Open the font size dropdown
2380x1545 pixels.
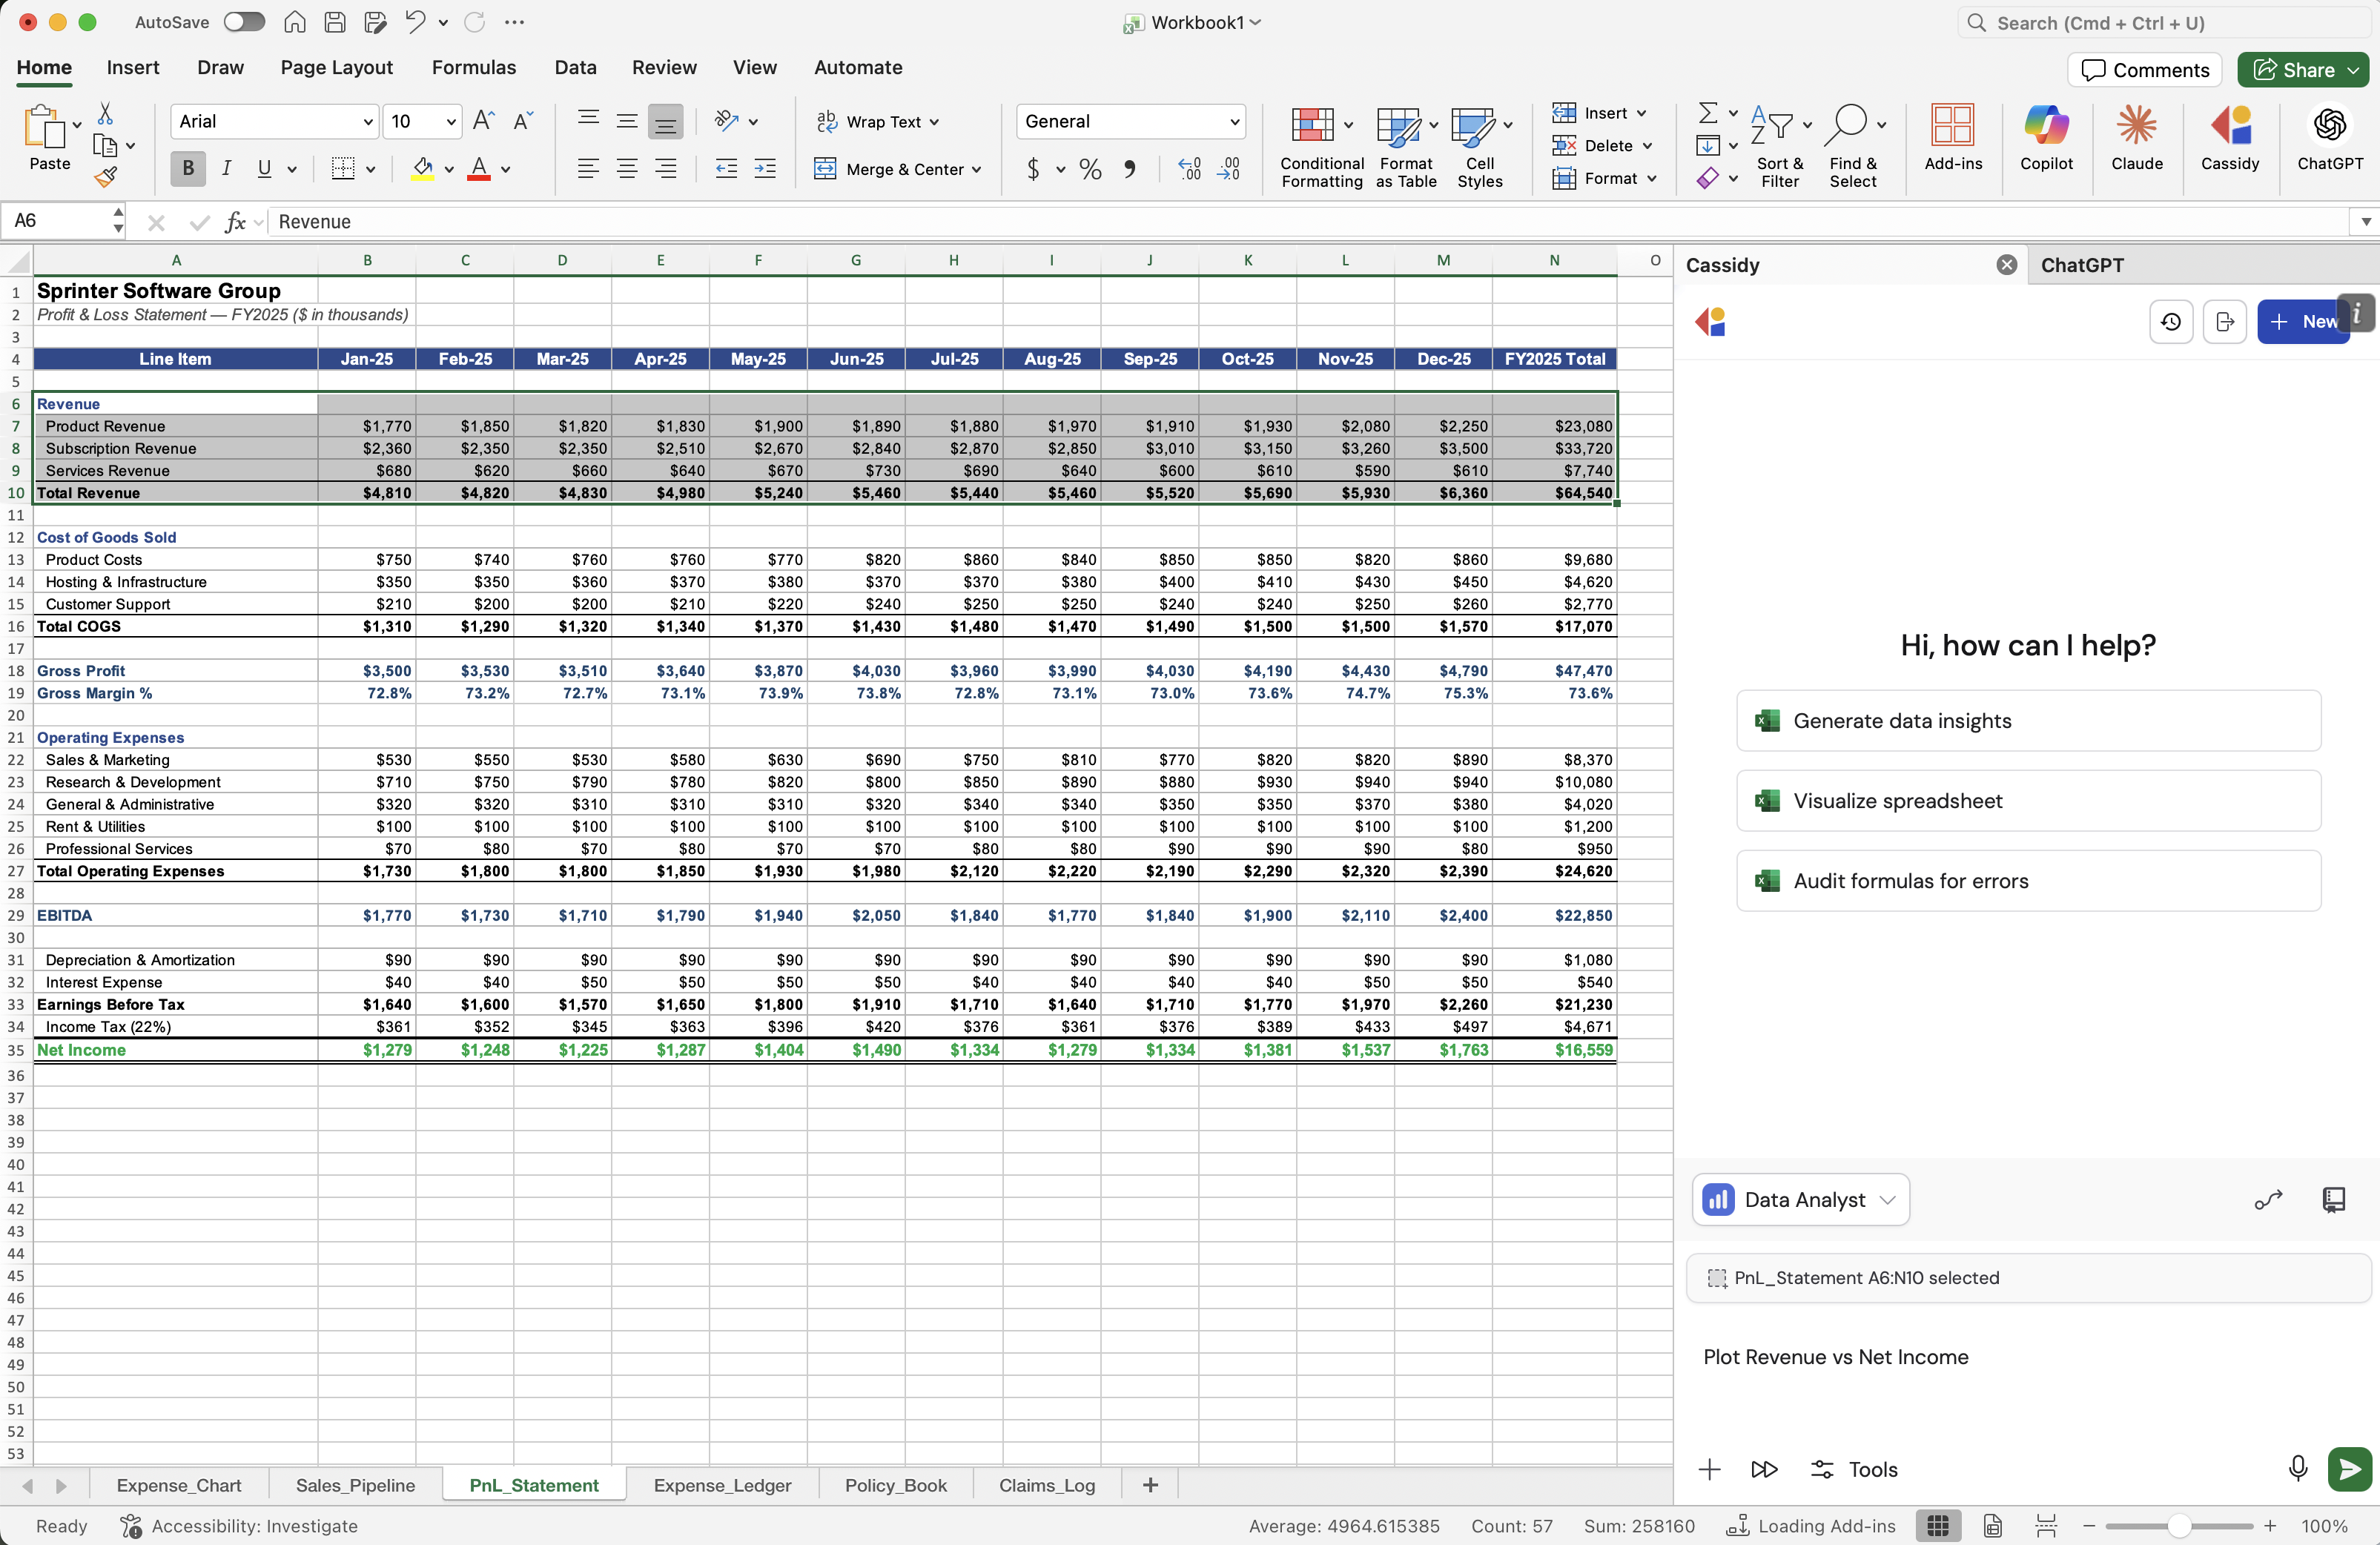coord(451,121)
